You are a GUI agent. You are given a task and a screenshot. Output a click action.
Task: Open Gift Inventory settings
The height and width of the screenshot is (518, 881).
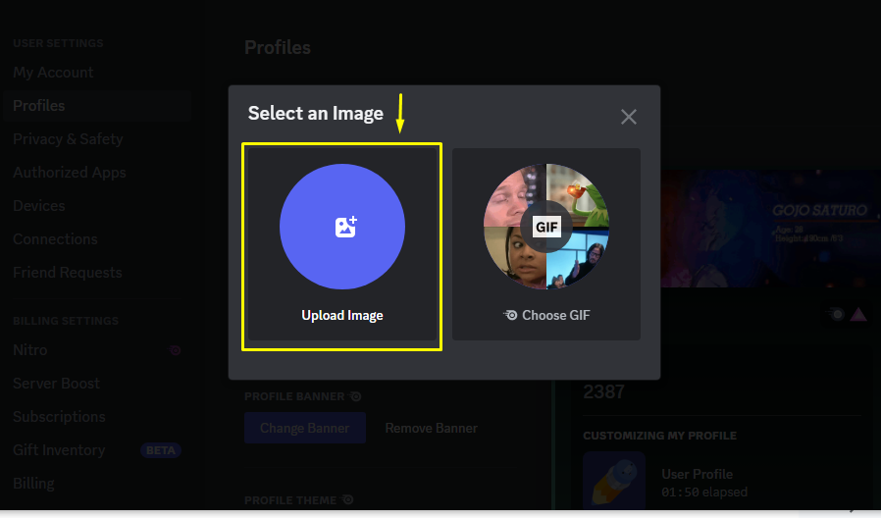tap(59, 450)
